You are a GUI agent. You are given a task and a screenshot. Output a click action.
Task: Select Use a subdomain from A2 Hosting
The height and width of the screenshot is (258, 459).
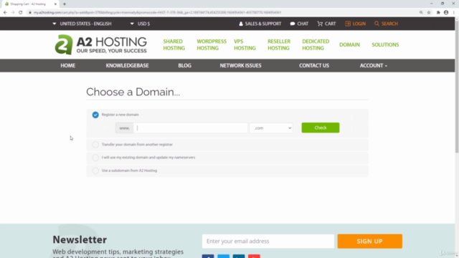click(x=95, y=171)
